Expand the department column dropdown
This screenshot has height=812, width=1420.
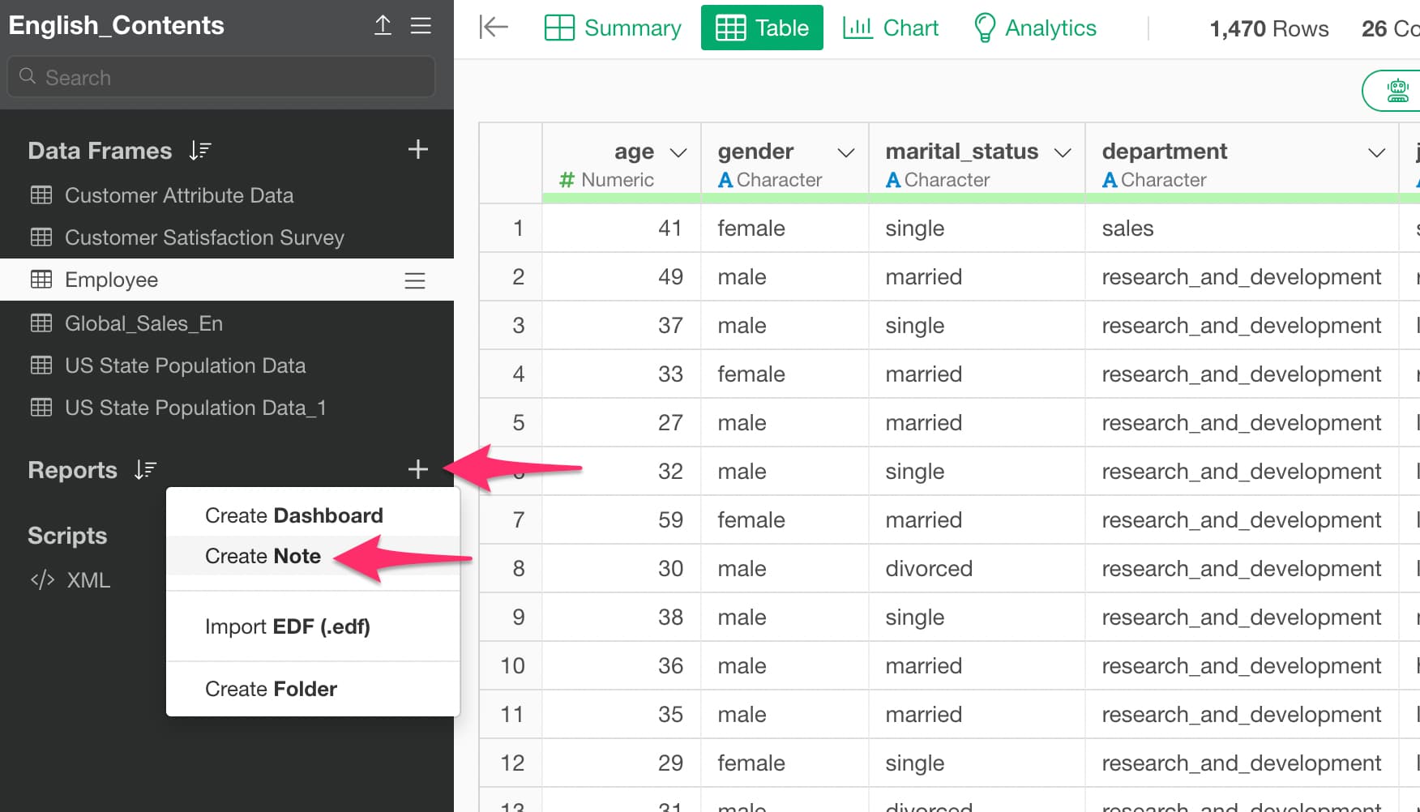(1375, 152)
